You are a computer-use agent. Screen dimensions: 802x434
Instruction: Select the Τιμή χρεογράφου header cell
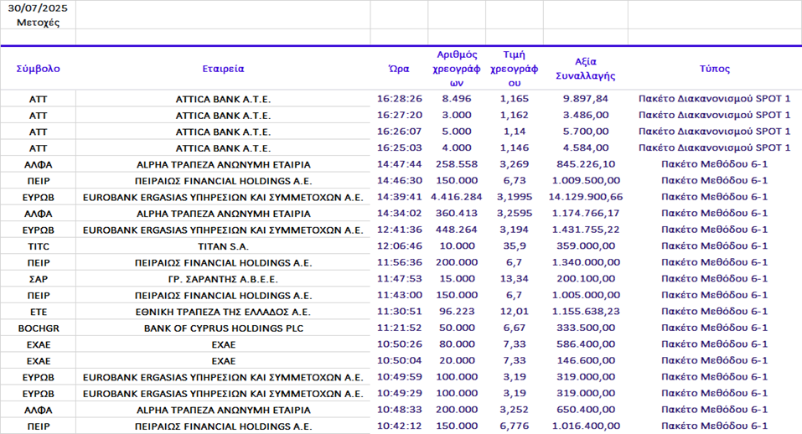click(514, 69)
